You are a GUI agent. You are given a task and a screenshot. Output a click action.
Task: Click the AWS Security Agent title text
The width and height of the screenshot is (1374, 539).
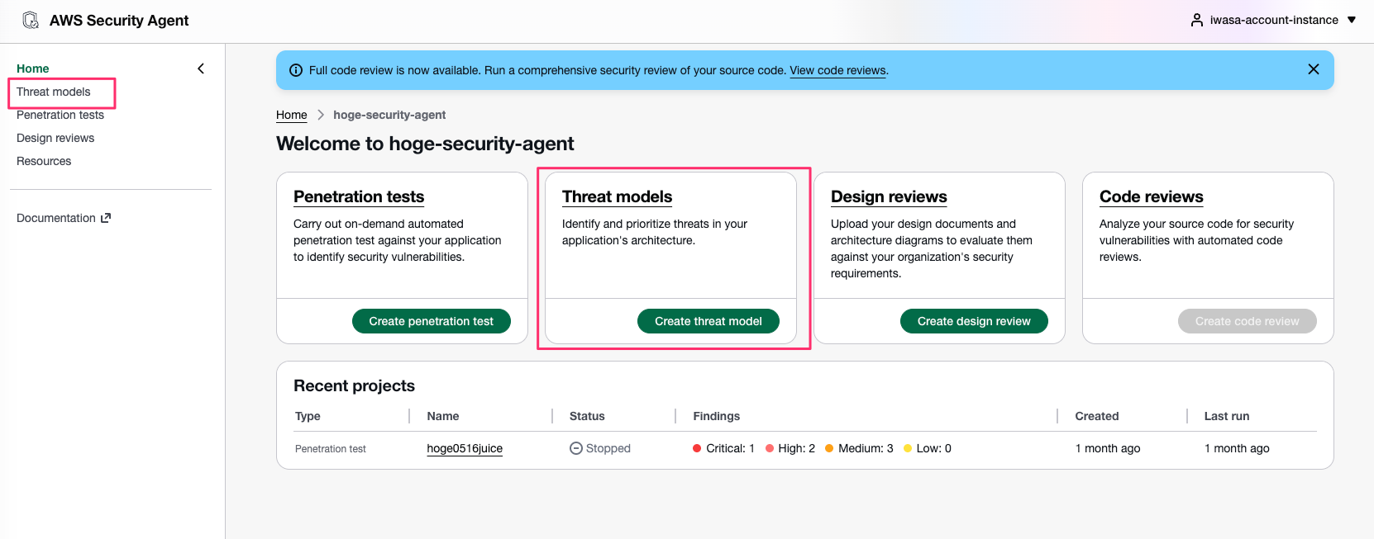click(119, 21)
